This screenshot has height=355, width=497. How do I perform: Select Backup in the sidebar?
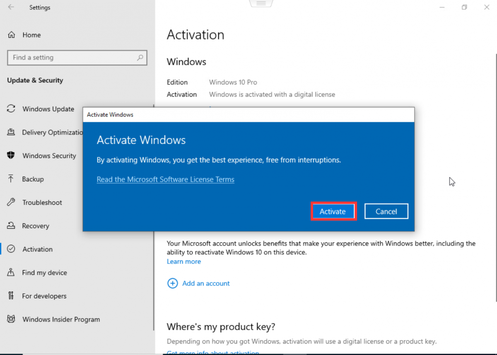coord(33,179)
